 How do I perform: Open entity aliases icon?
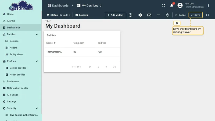(x=149, y=15)
